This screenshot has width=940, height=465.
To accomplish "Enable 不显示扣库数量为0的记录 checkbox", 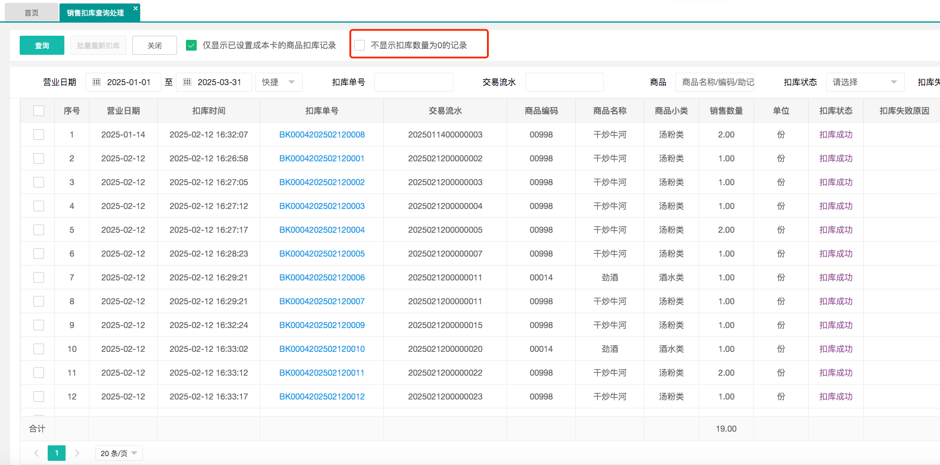I will tap(359, 45).
